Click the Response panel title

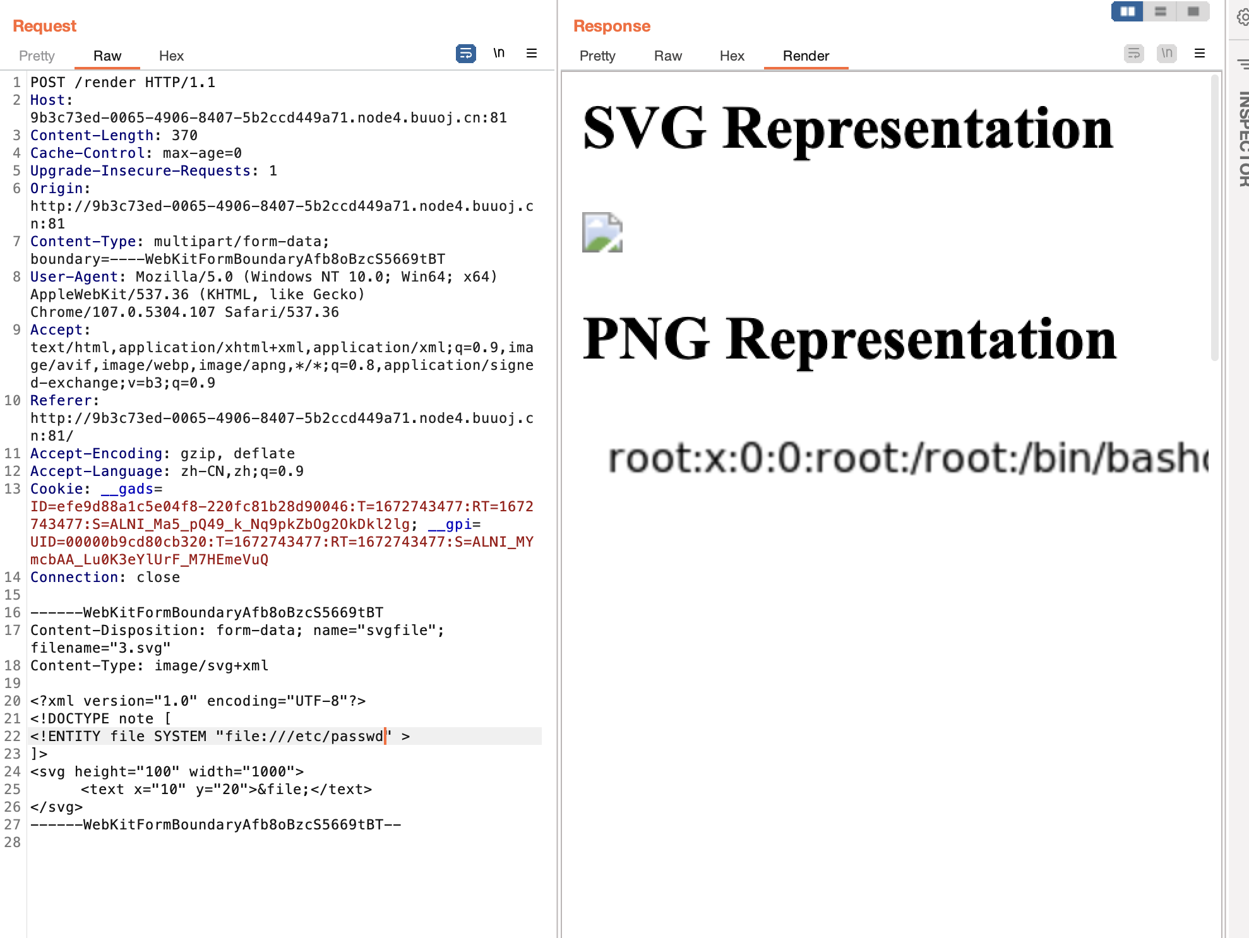point(612,26)
